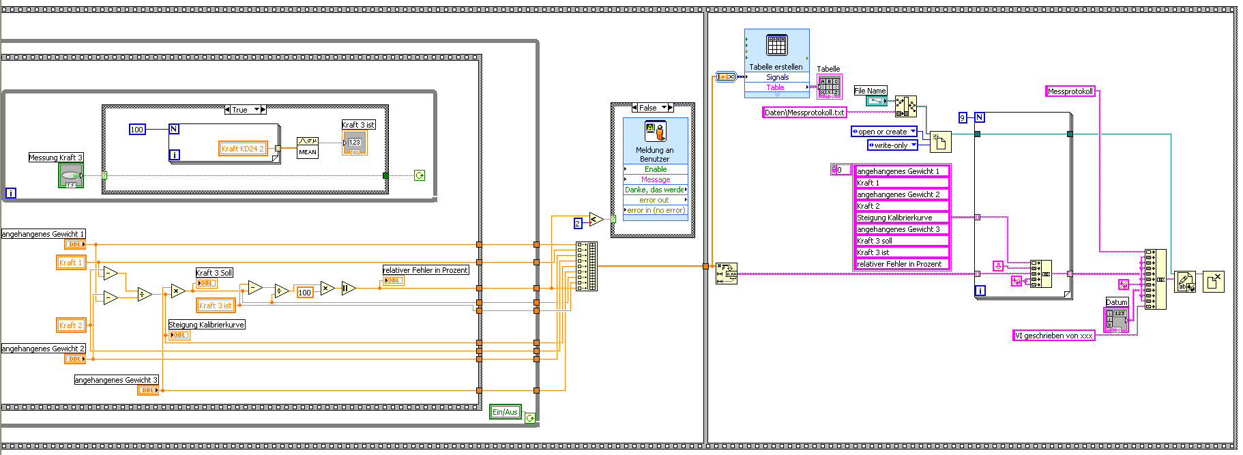Click the Close File function node
1243x455 pixels.
pos(1214,282)
